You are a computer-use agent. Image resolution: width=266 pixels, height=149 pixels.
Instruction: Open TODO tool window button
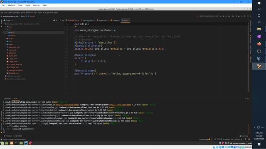pos(18,136)
